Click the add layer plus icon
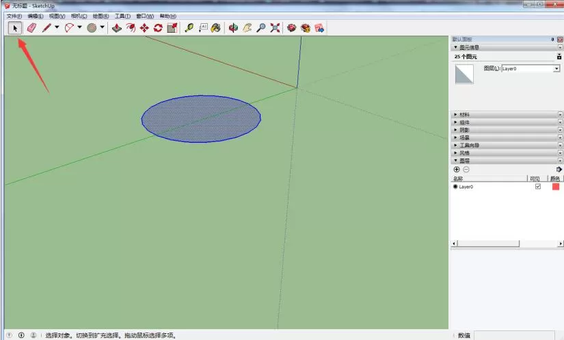This screenshot has width=564, height=340. pos(457,169)
